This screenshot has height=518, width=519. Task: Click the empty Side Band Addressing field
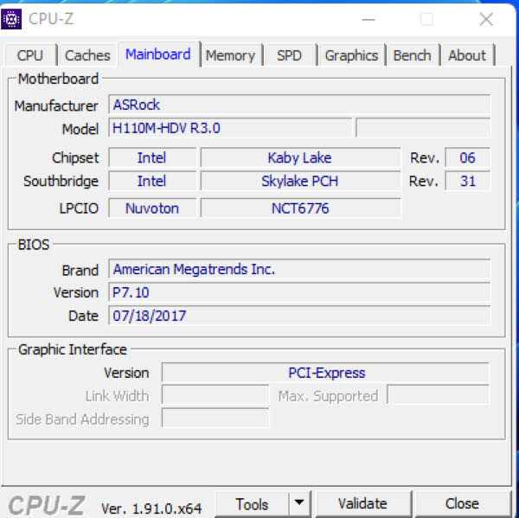pyautogui.click(x=215, y=418)
